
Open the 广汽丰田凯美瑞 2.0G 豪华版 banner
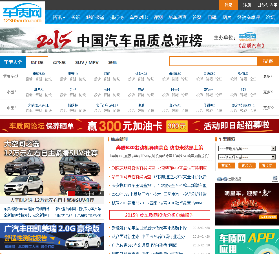[52, 236]
